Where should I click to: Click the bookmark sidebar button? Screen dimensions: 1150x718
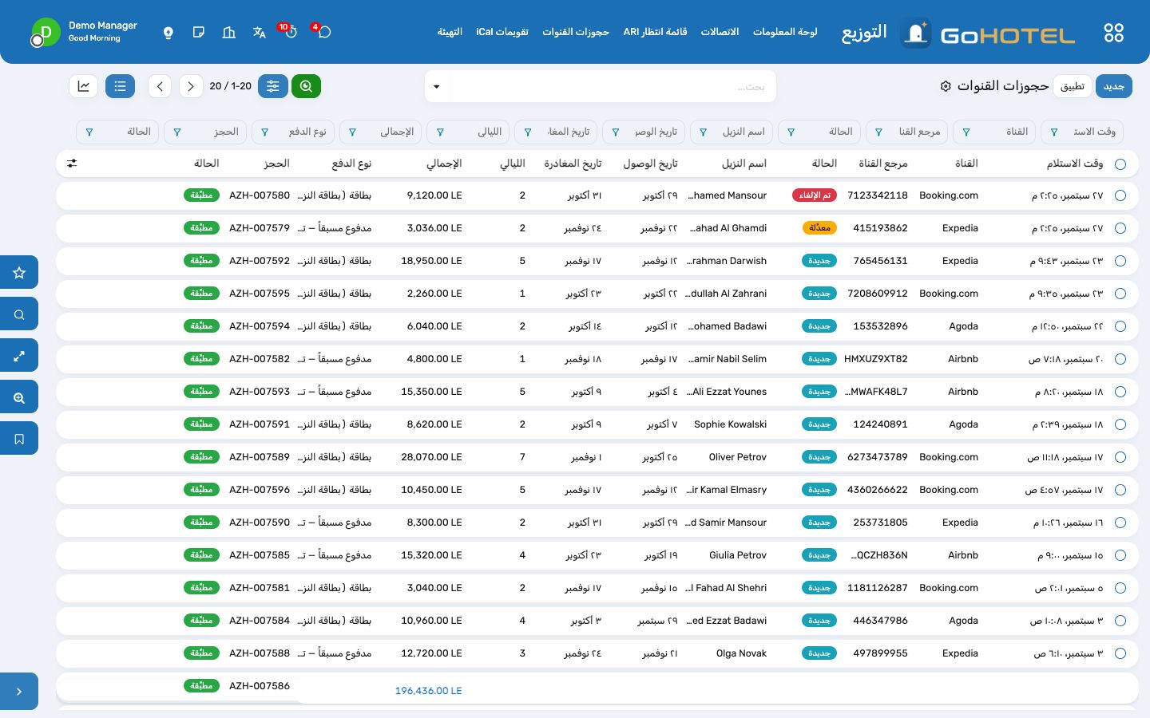click(x=19, y=439)
